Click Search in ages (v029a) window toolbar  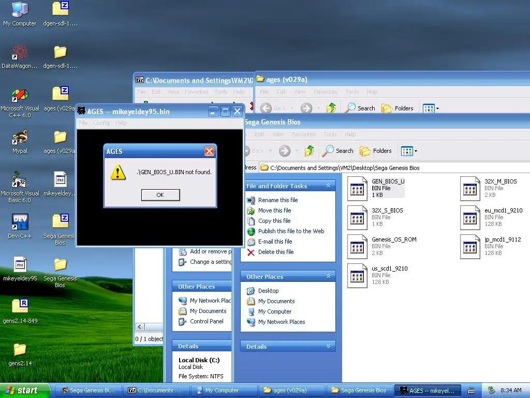[360, 108]
